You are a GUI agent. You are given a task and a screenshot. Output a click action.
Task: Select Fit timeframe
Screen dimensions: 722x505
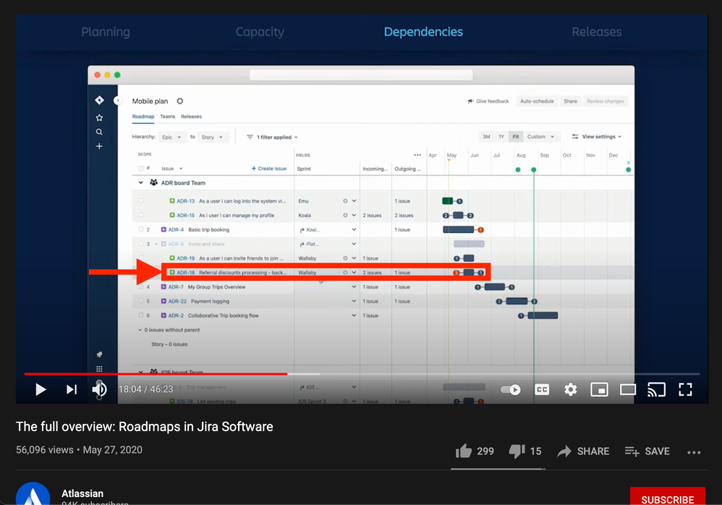[515, 137]
